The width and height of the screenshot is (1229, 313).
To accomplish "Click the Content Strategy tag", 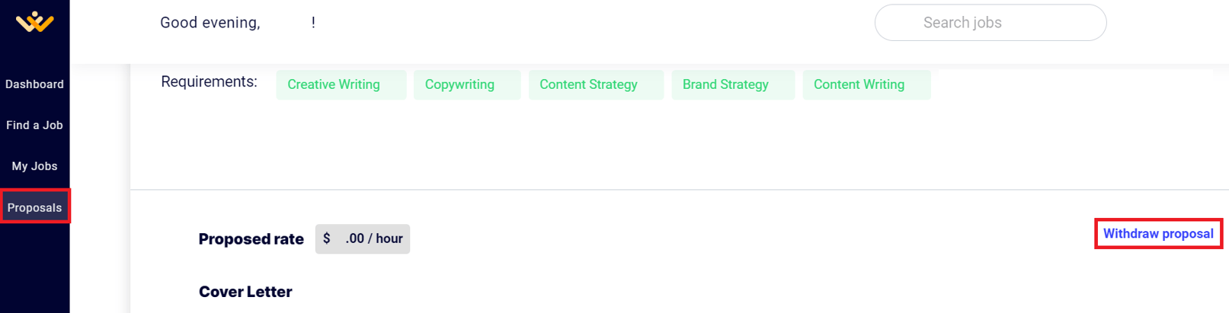I will 588,85.
